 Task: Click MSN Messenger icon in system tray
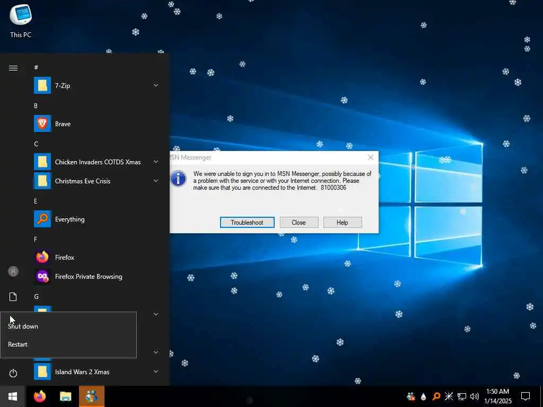[411, 396]
